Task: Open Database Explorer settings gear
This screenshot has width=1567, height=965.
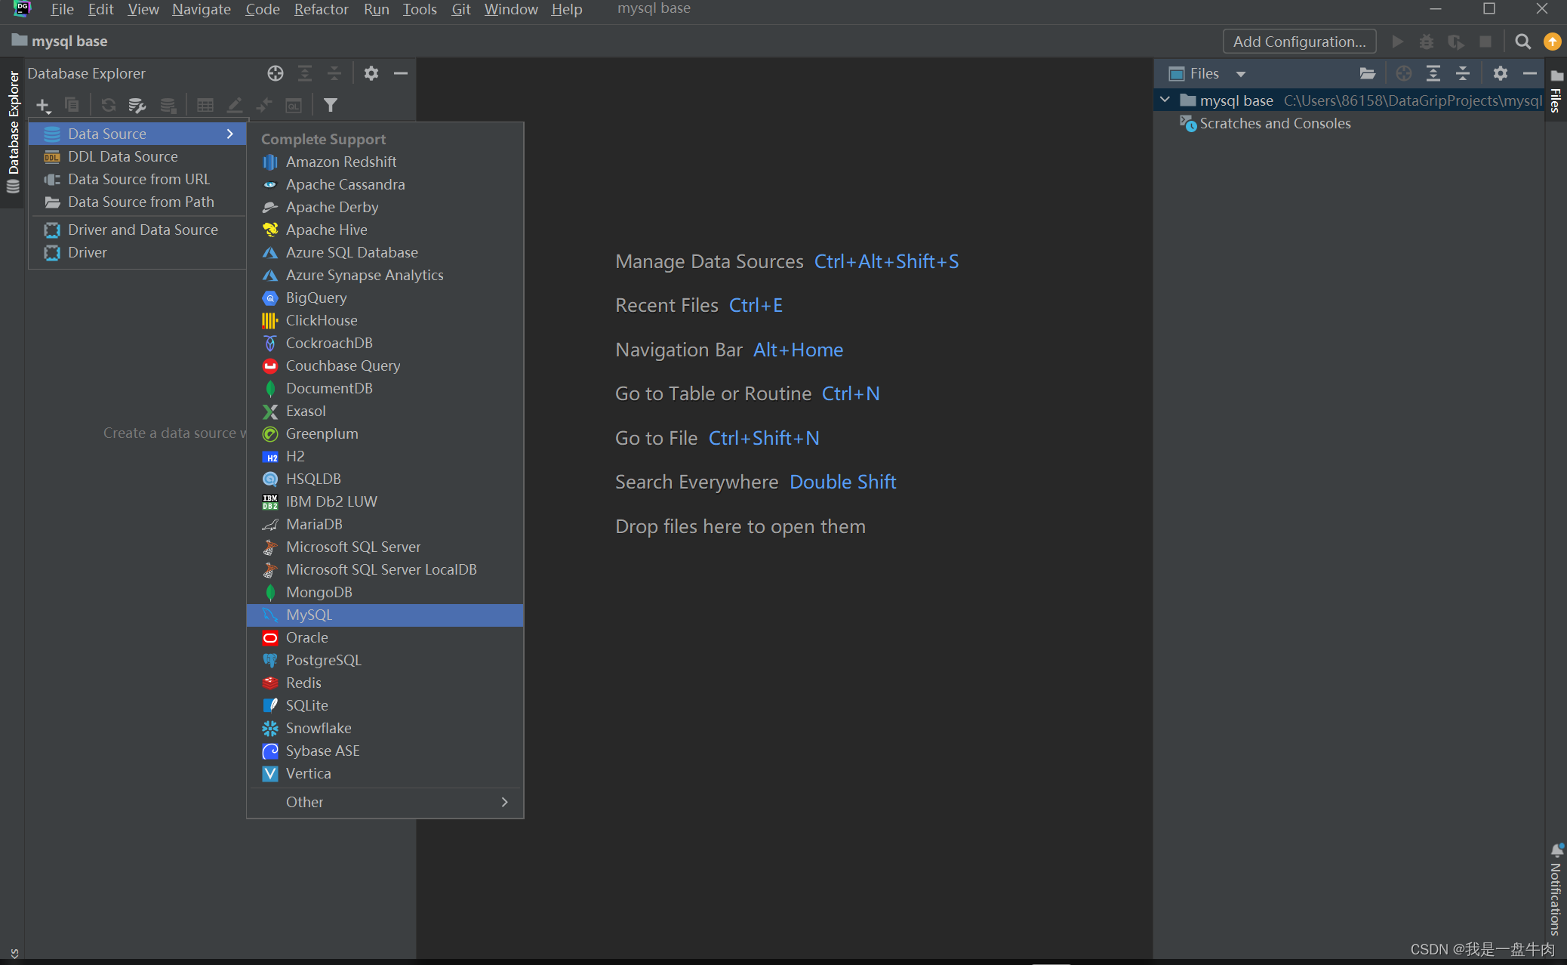Action: [x=371, y=73]
